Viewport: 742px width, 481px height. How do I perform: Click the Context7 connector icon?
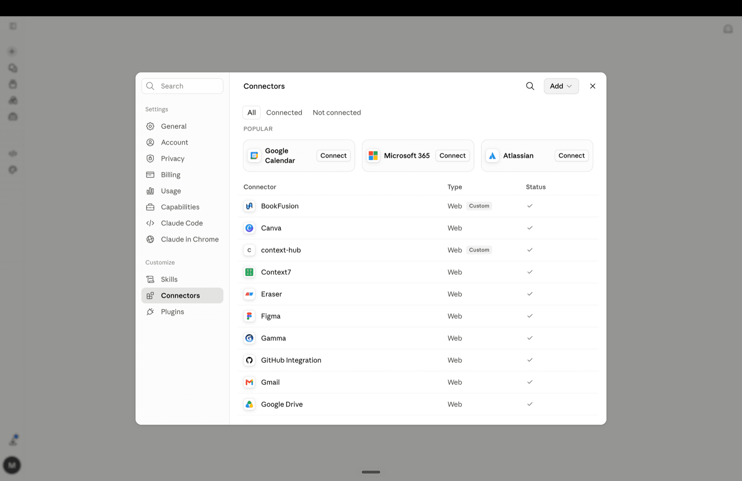pos(249,272)
